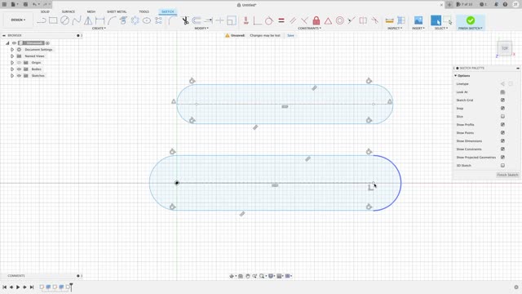Open the Create dropdown menu
The height and width of the screenshot is (294, 522).
99,29
